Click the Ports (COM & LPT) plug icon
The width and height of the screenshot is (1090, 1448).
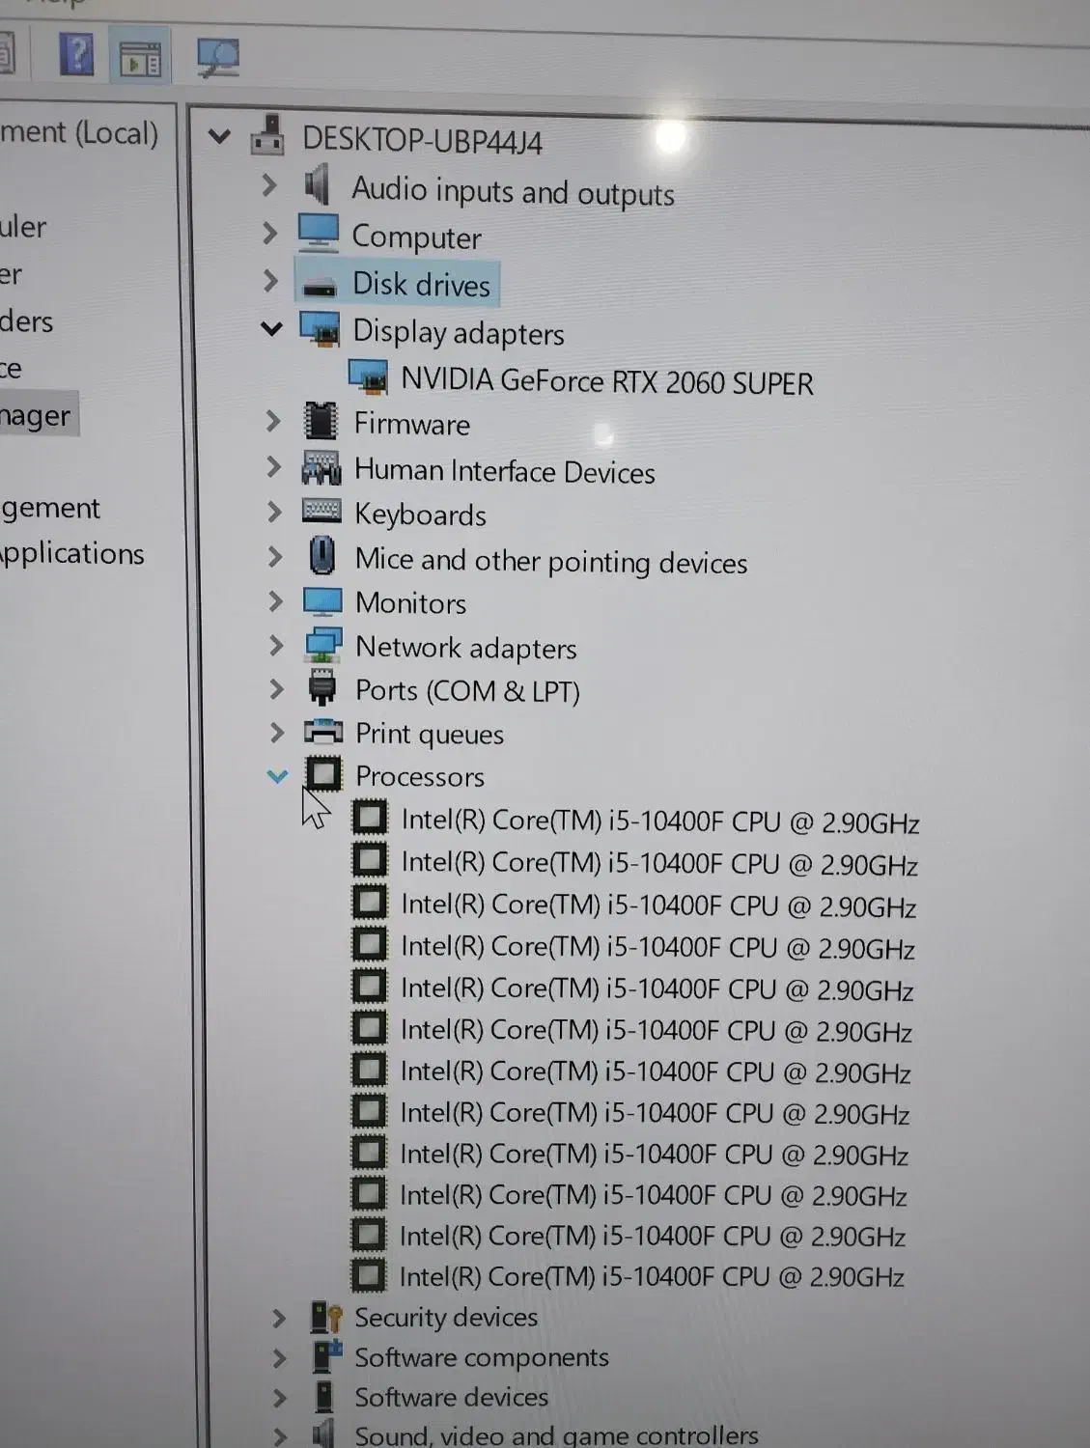(x=322, y=688)
